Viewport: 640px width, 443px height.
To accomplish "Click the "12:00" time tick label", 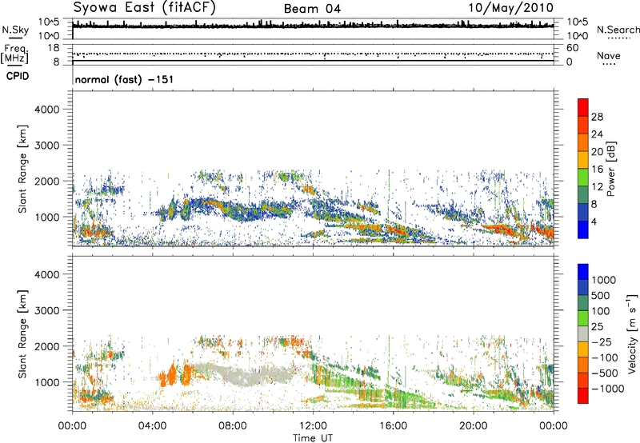I will [313, 426].
